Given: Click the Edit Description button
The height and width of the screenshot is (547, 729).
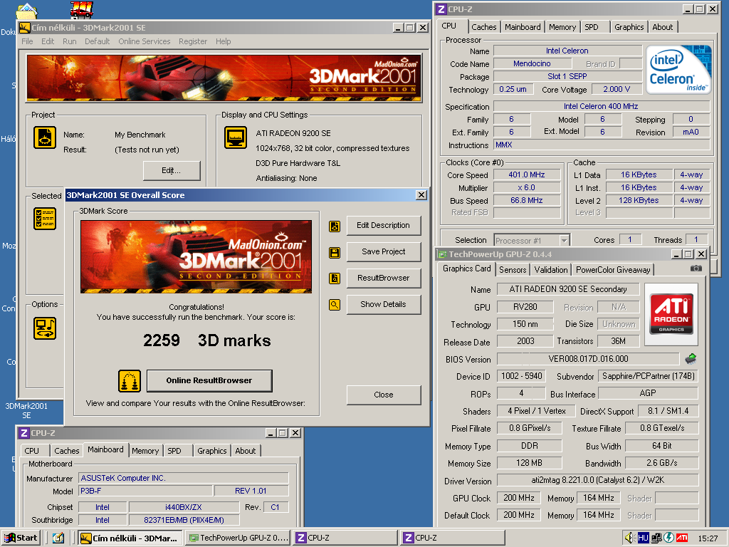Looking at the screenshot, I should click(384, 226).
